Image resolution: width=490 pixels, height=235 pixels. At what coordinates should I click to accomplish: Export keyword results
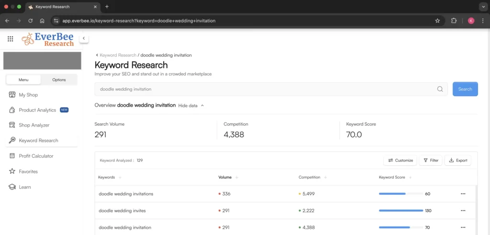click(x=458, y=160)
